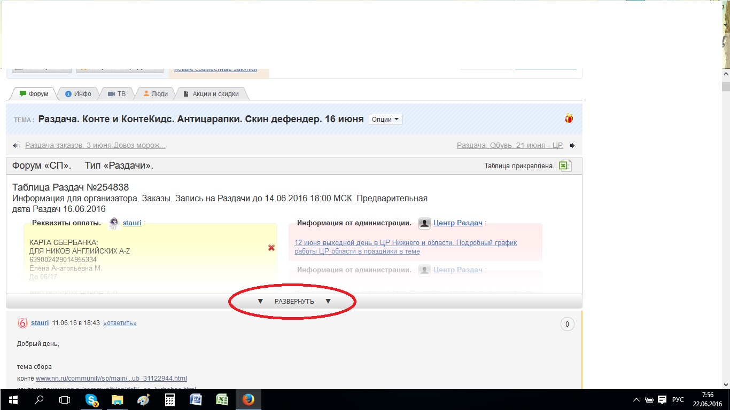Click the heading Таблица Раздач №254838
The image size is (730, 410).
[x=71, y=187]
